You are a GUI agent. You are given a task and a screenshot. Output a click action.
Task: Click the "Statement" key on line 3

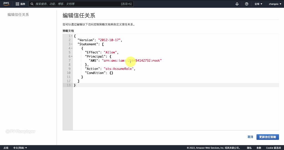[88, 44]
